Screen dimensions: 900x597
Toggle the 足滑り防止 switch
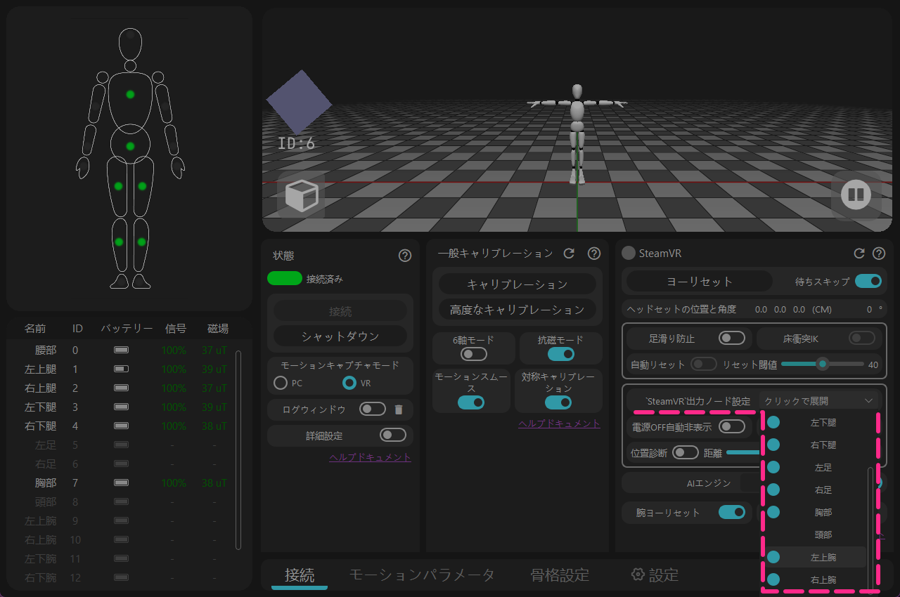732,338
